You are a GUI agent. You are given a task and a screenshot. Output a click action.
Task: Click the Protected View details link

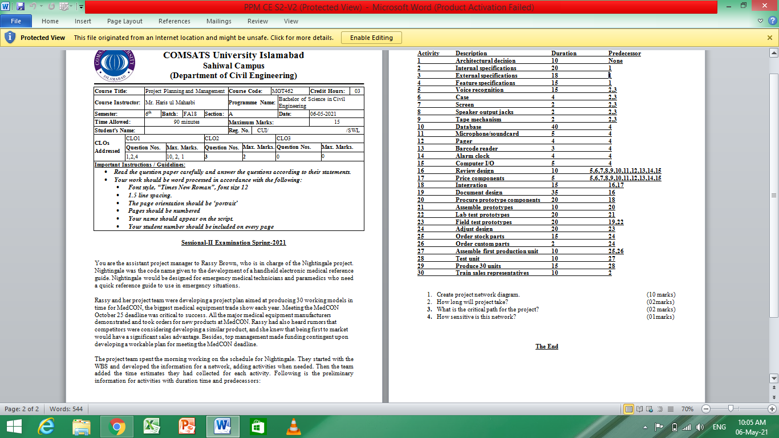(302, 37)
